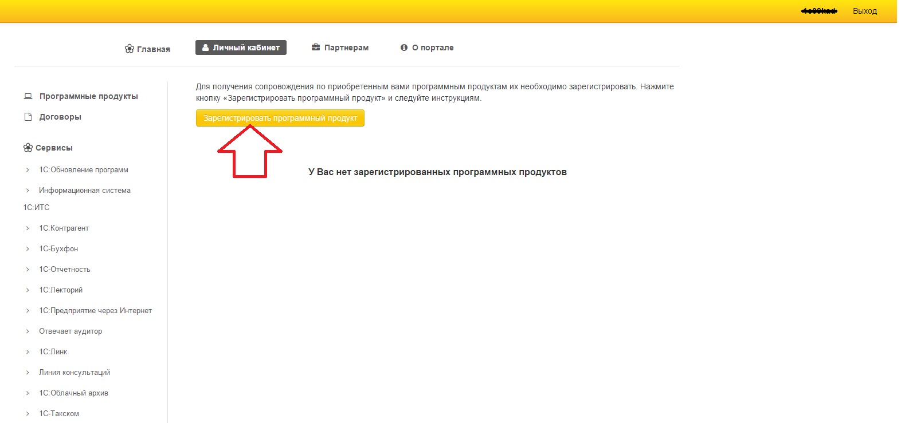This screenshot has width=901, height=423.
Task: Click the briefcase icon beside Партнерам
Action: tap(316, 48)
